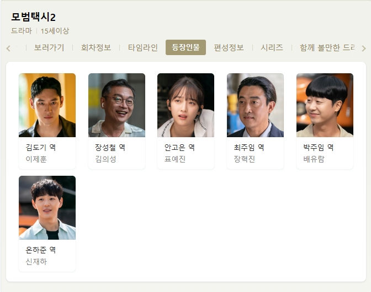Click actor name 표예진
This screenshot has height=292, width=371.
[175, 159]
